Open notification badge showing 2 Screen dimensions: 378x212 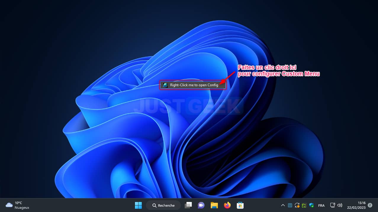(x=370, y=205)
